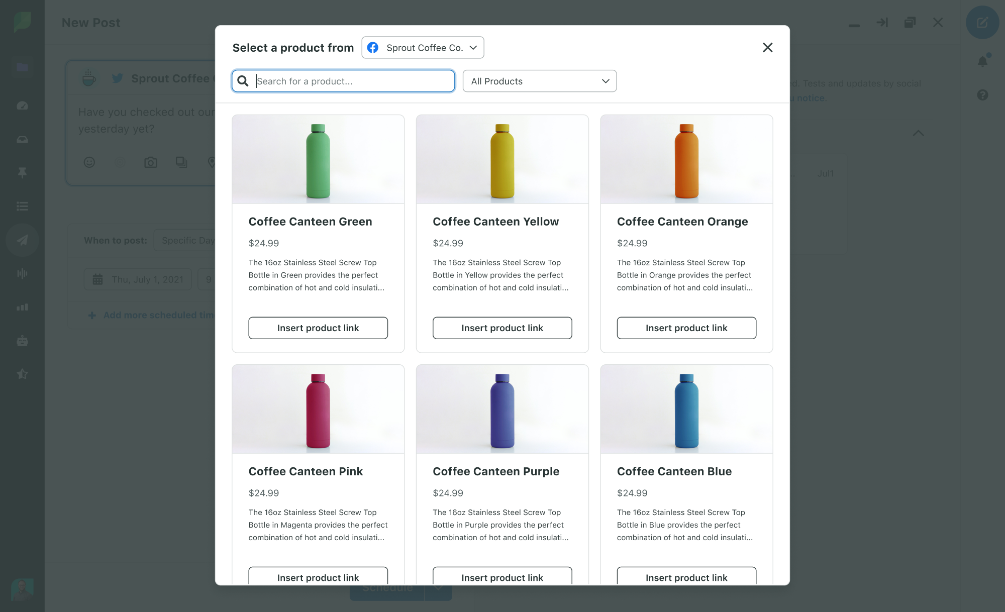This screenshot has width=1005, height=612.
Task: Insert product link for Coffee Canteen Yellow
Action: [x=502, y=328]
